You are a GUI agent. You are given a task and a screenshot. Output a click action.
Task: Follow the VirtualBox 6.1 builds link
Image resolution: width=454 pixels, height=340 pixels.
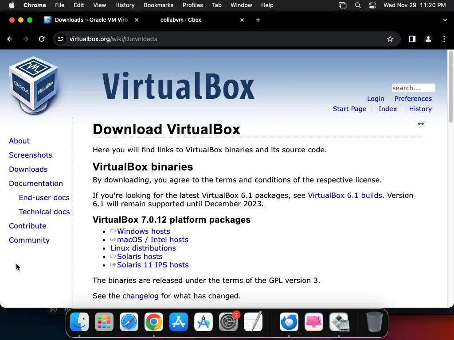[x=345, y=195]
